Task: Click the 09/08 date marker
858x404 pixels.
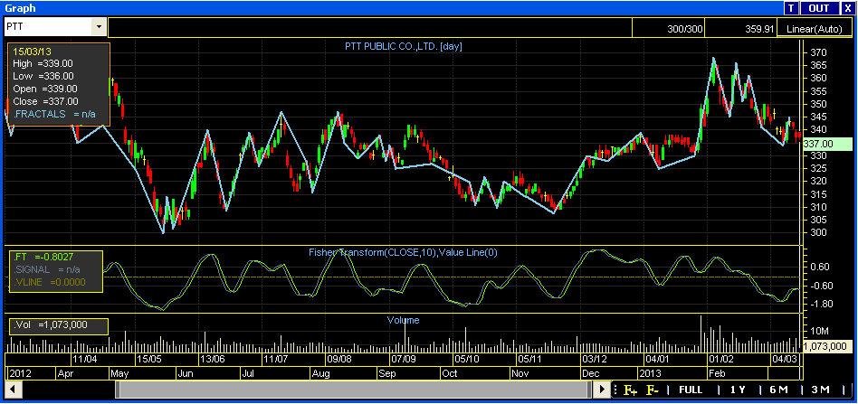Action: 339,360
